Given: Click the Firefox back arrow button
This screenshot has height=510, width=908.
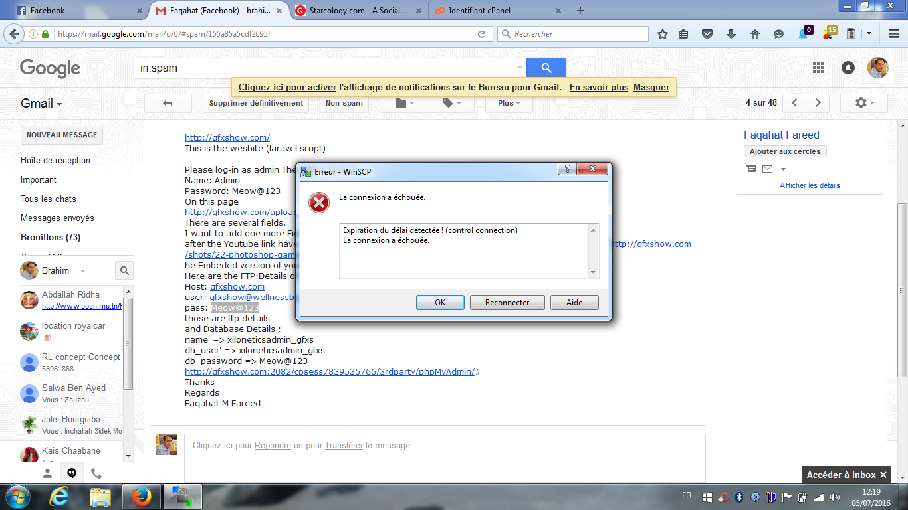Looking at the screenshot, I should point(15,34).
